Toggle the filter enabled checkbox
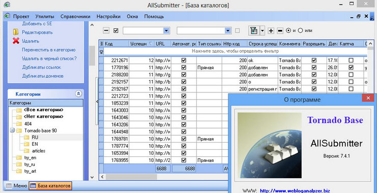 (116, 30)
